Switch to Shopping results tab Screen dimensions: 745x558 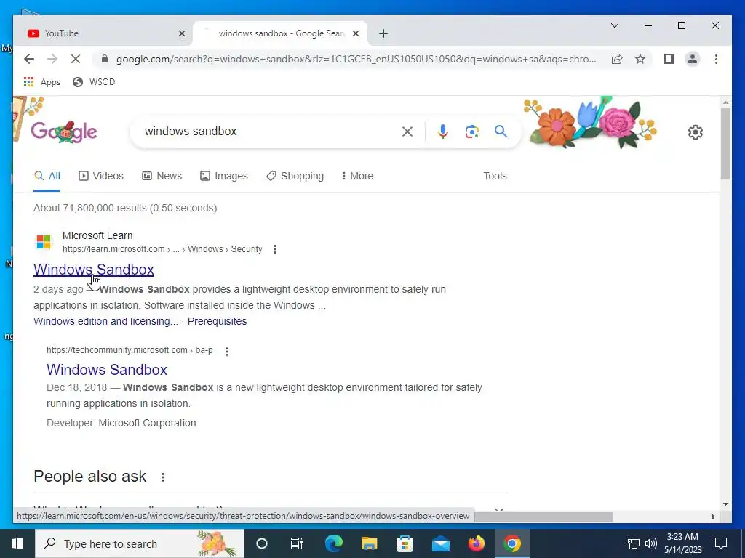point(295,176)
